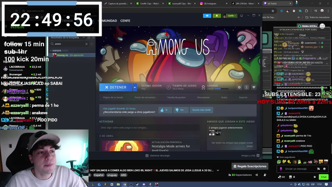This screenshot has width=332, height=187.
Task: Close the Twitch browser tab
Action: 290,4
